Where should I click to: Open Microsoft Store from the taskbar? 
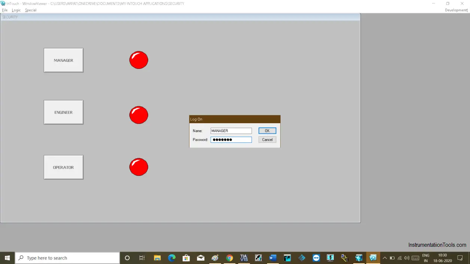[186, 258]
